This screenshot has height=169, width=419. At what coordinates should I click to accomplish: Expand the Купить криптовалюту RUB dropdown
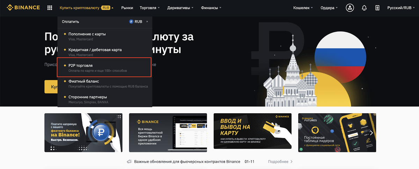pyautogui.click(x=87, y=8)
